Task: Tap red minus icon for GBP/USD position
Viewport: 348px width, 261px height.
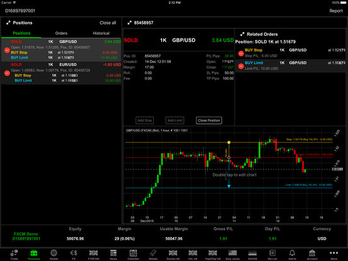Action: [x=7, y=50]
